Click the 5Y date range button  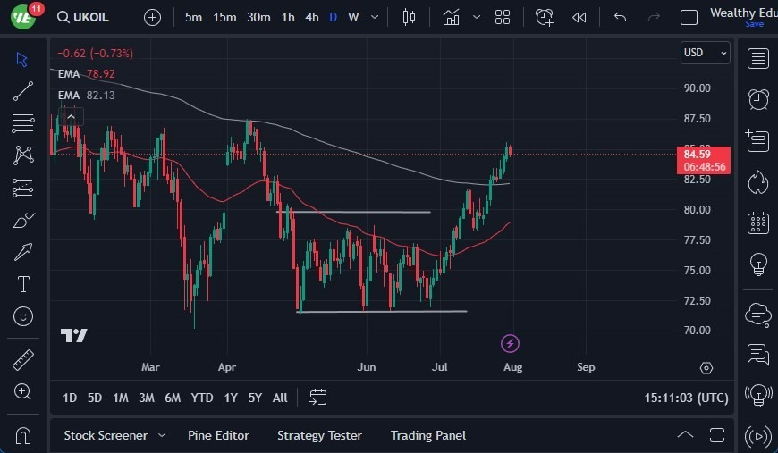255,398
